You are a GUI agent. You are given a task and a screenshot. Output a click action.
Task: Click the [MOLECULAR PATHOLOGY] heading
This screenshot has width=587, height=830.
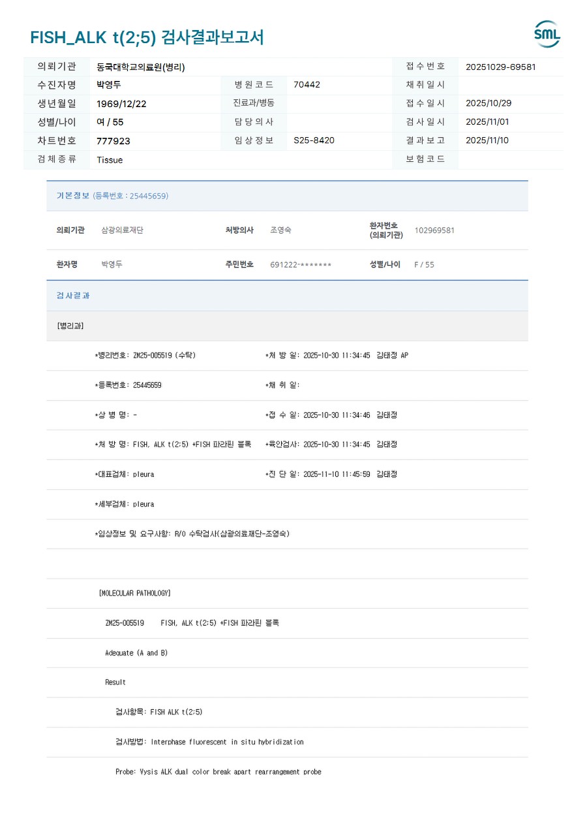pyautogui.click(x=134, y=593)
